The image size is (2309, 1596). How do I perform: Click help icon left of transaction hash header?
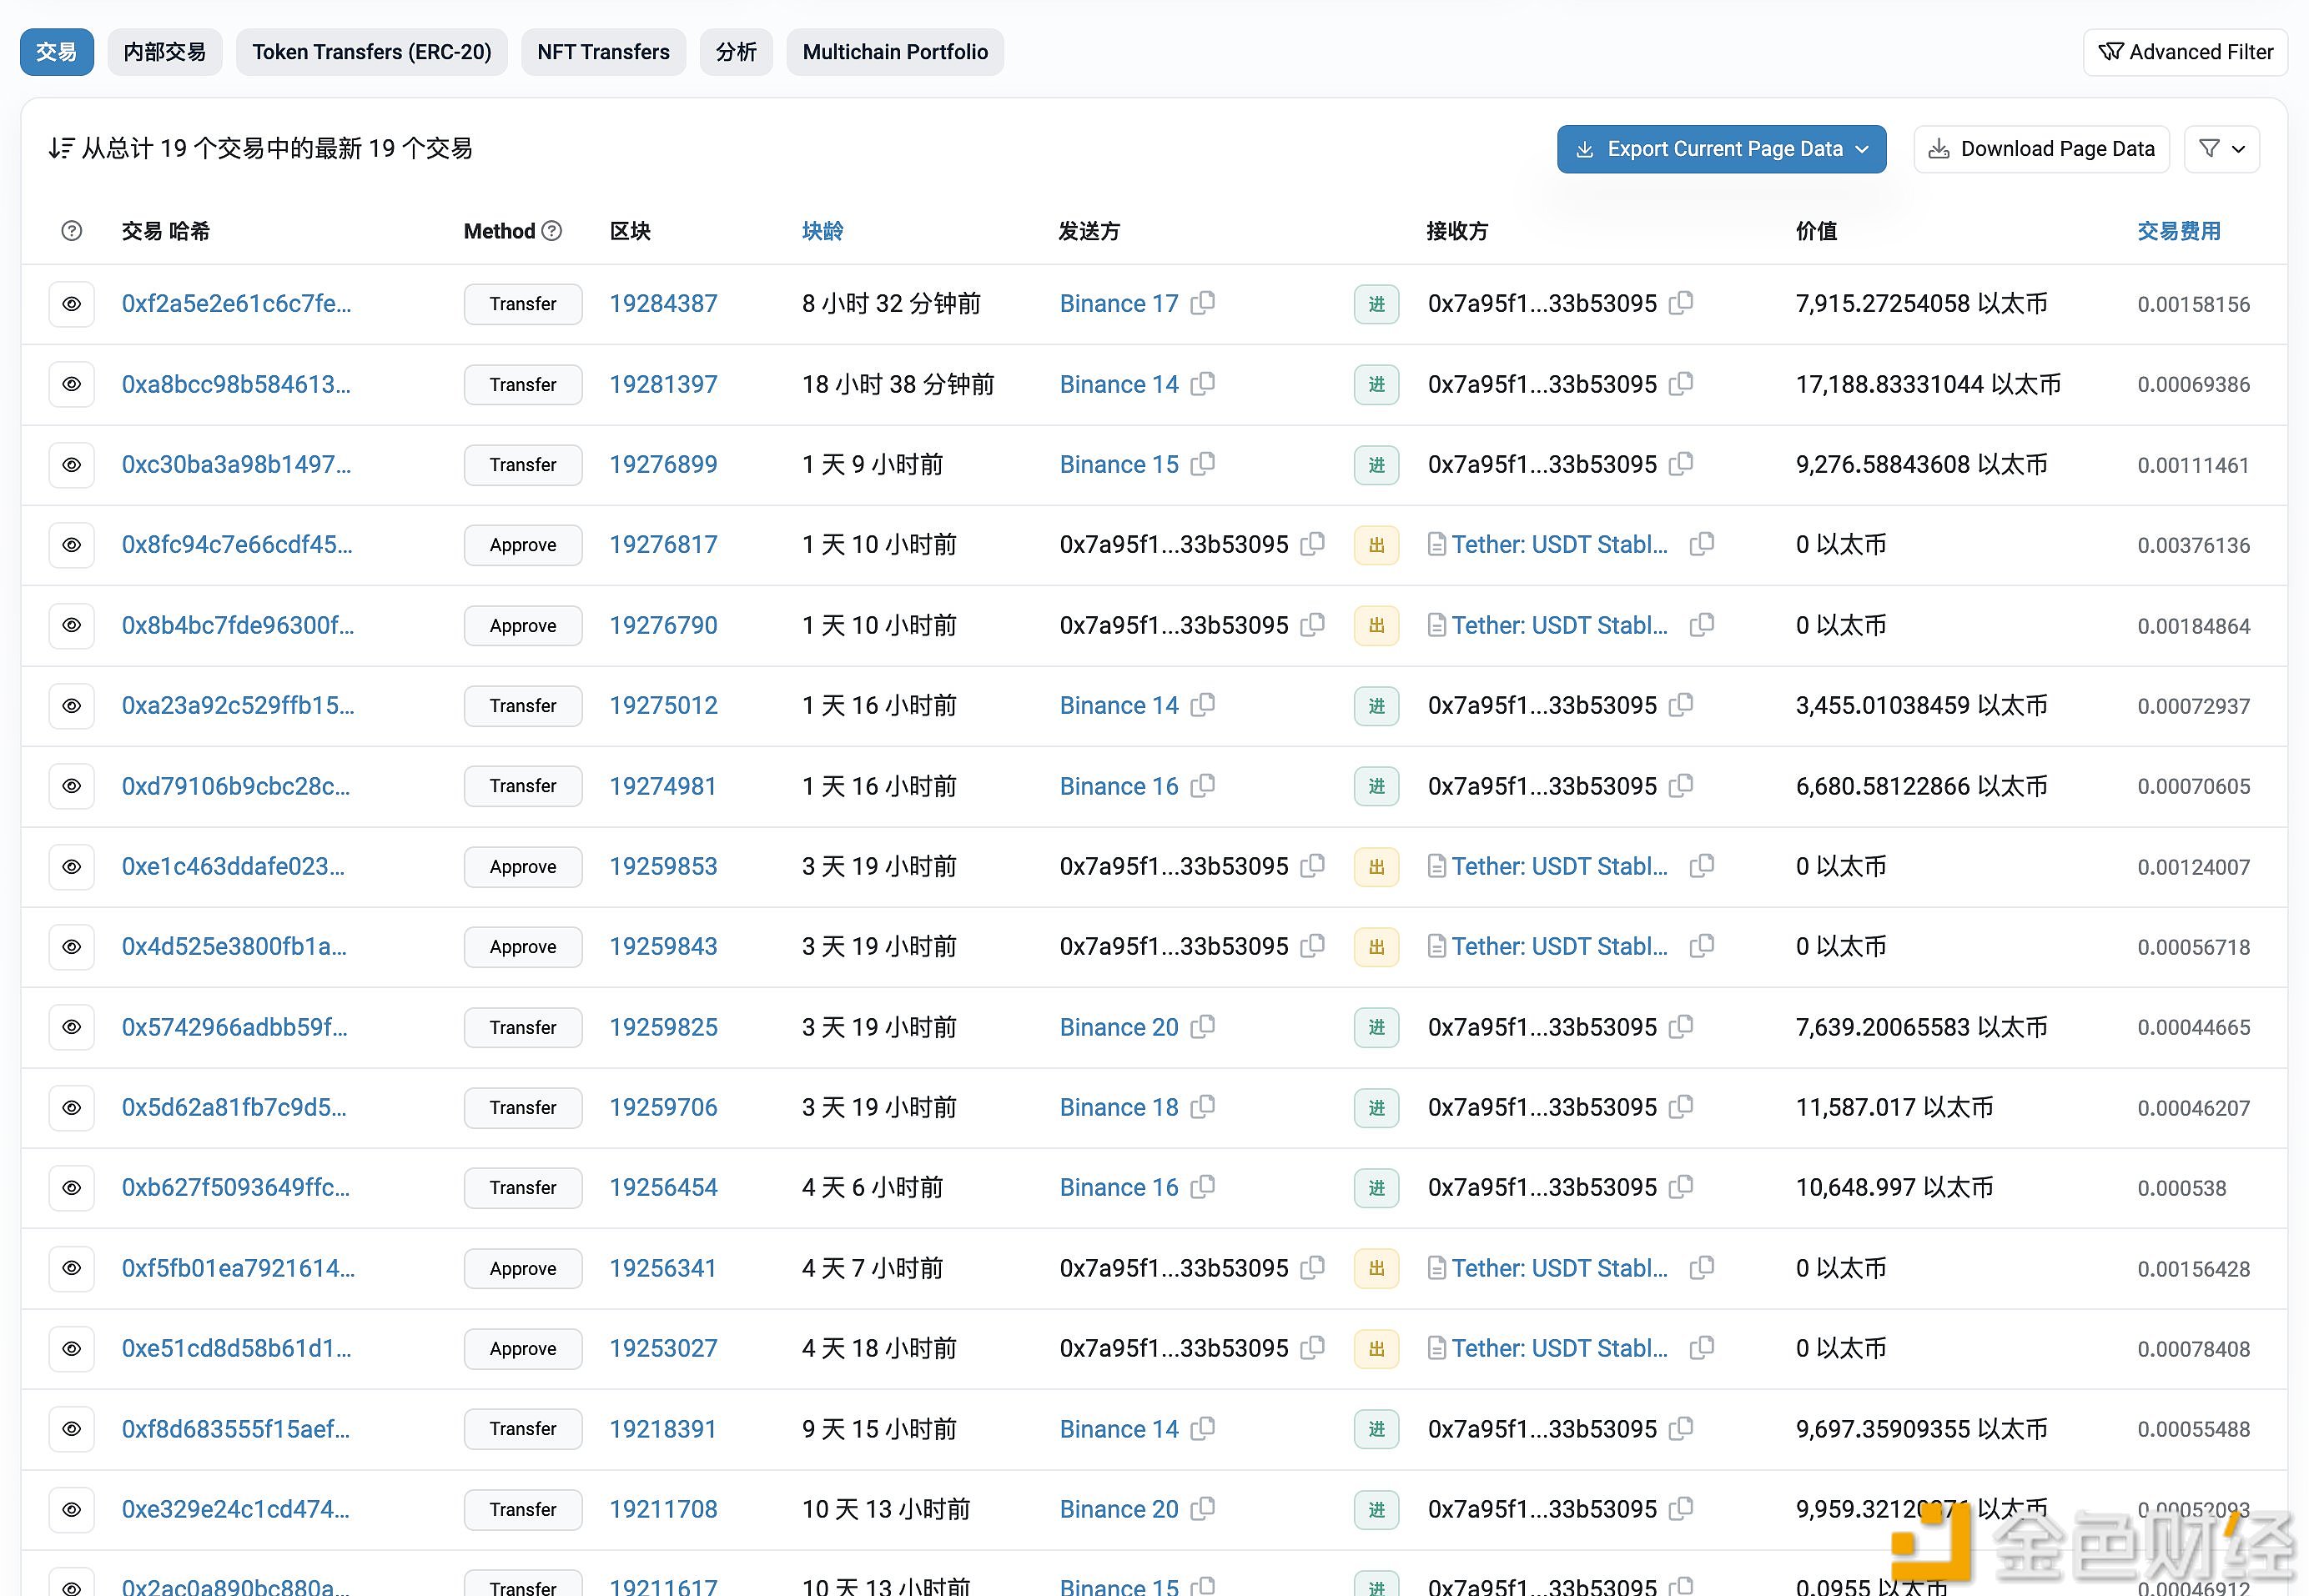point(71,231)
